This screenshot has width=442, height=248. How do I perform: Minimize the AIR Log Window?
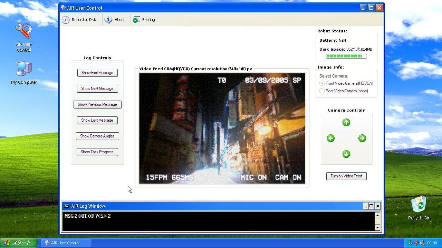click(x=365, y=206)
